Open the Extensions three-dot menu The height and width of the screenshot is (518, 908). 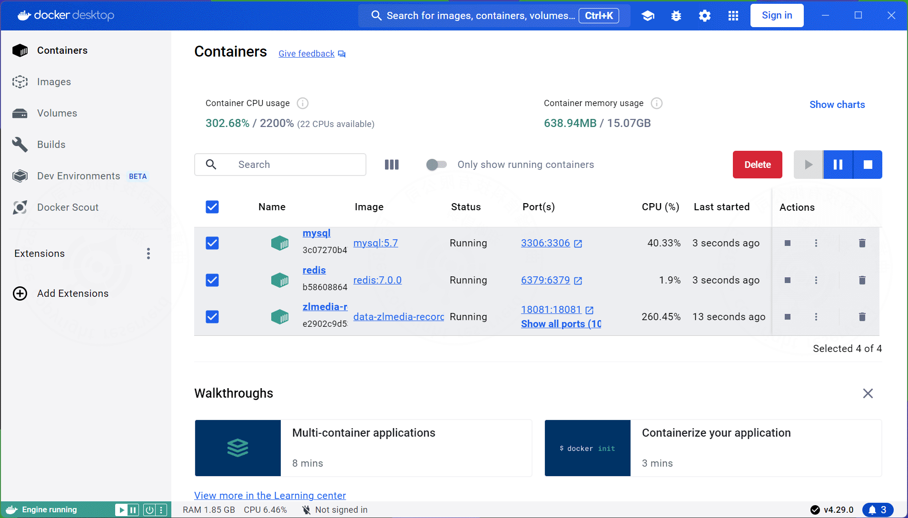(148, 254)
